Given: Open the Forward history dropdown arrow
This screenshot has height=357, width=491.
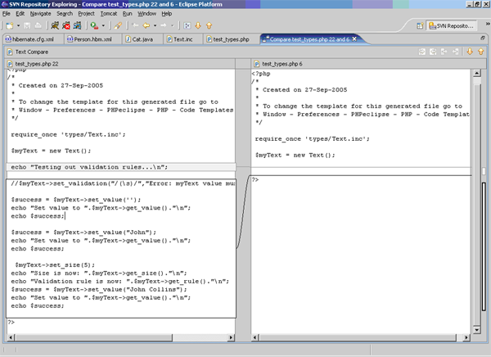Looking at the screenshot, I should coord(172,25).
